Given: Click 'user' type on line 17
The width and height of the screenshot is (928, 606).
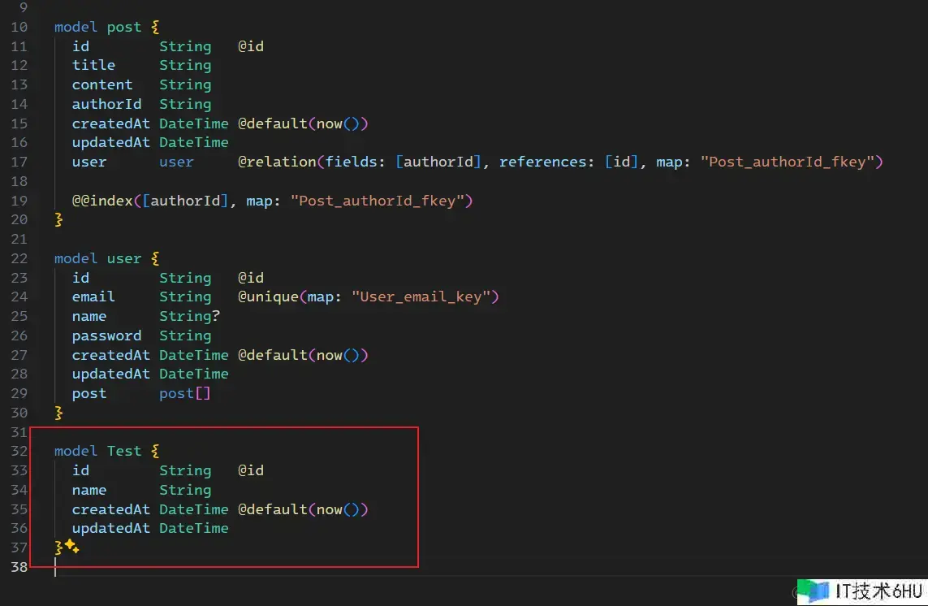Looking at the screenshot, I should [176, 162].
